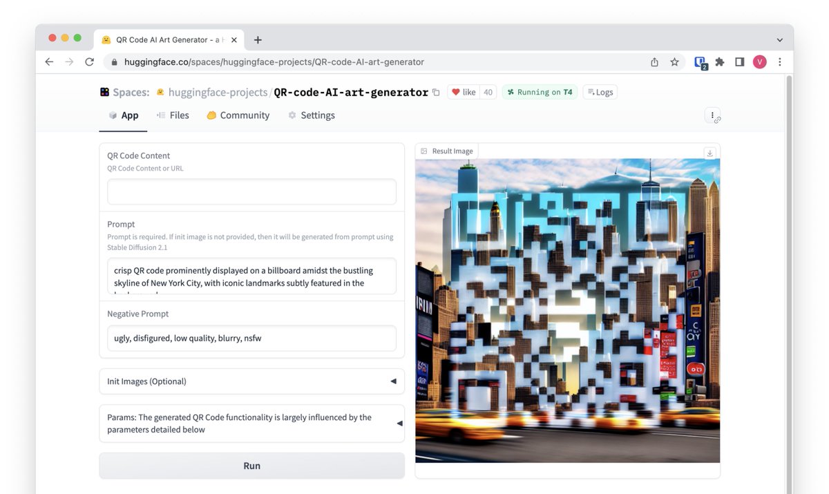
Task: Click the Result Image thumbnail icon
Action: tap(424, 151)
